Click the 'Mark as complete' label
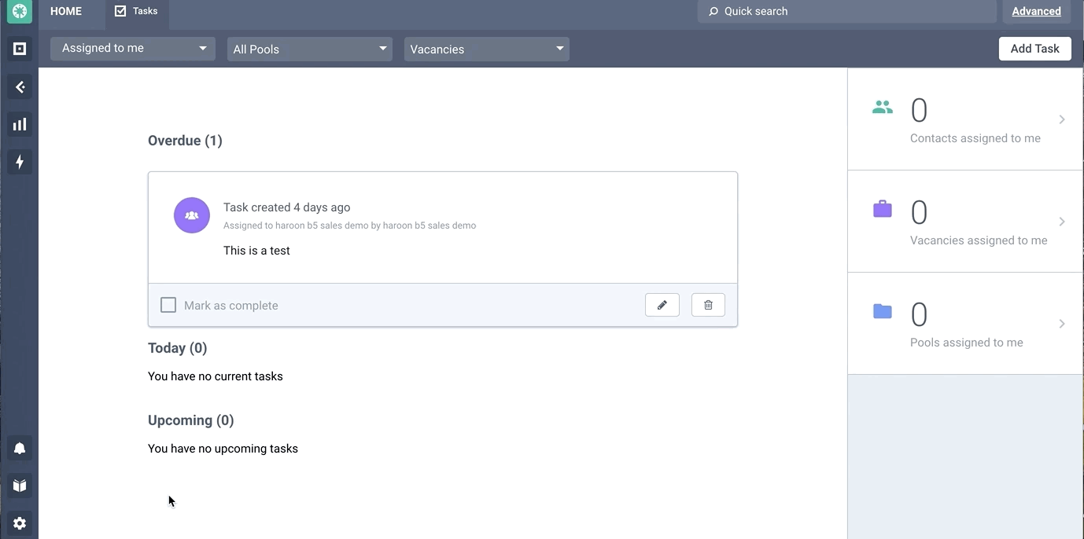This screenshot has height=539, width=1084. click(x=231, y=306)
